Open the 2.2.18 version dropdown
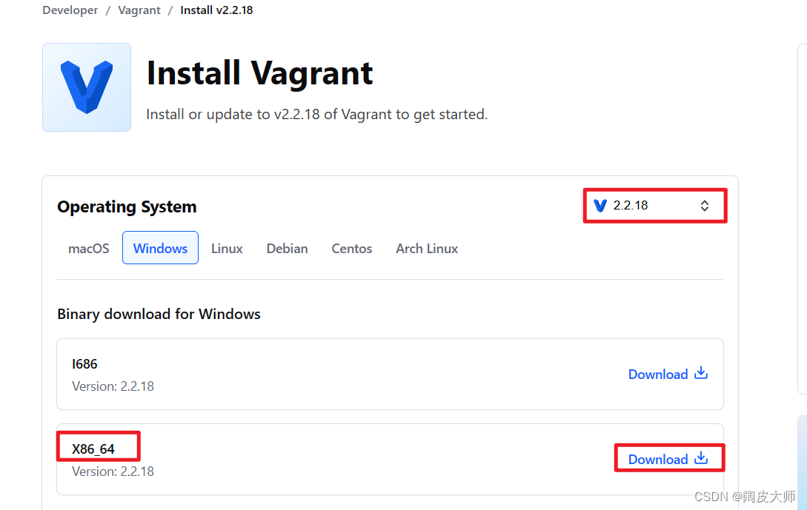This screenshot has width=807, height=510. (654, 206)
